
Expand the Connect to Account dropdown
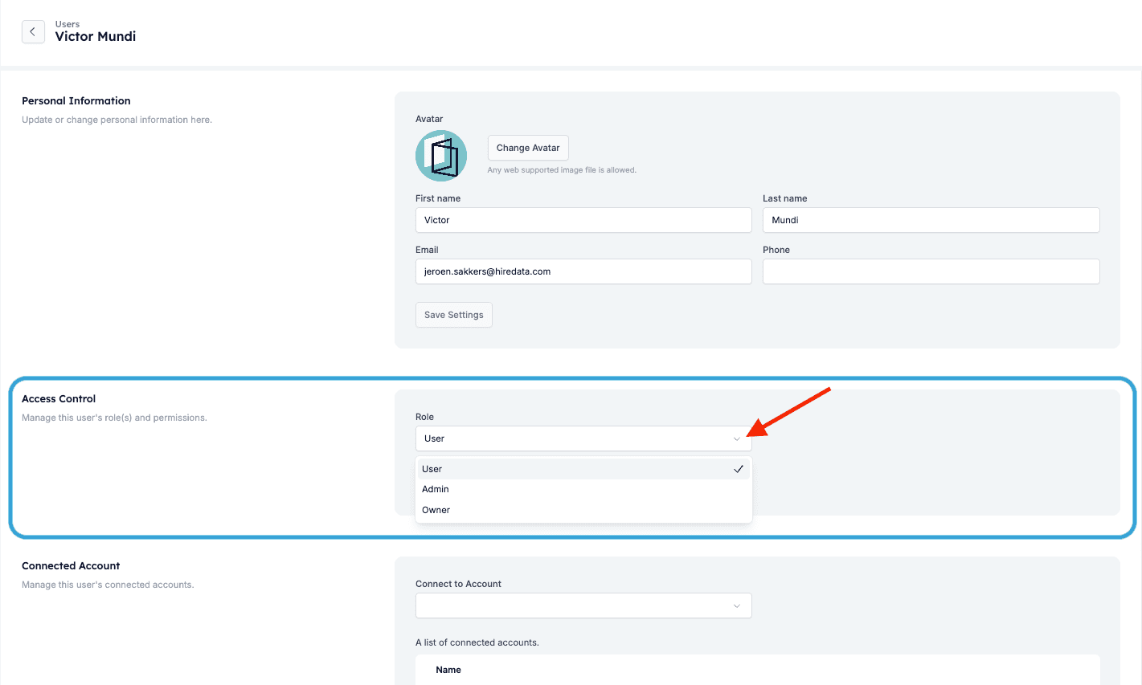[x=583, y=605]
